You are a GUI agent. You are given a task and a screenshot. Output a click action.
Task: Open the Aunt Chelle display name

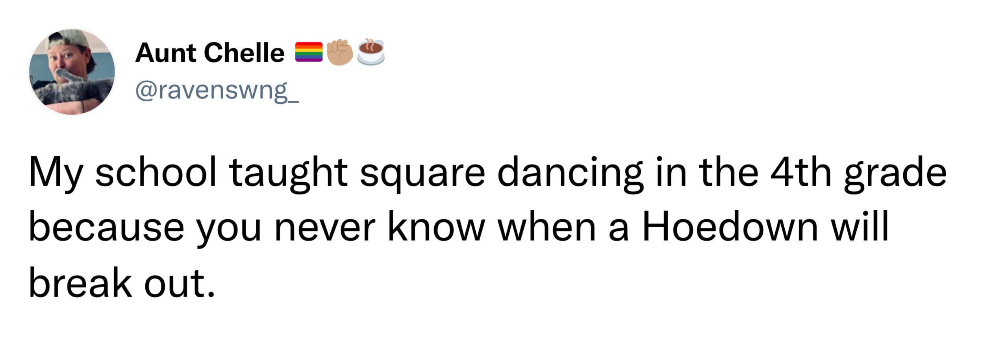[209, 53]
